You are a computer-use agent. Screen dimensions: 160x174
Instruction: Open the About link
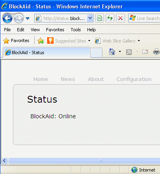click(96, 79)
